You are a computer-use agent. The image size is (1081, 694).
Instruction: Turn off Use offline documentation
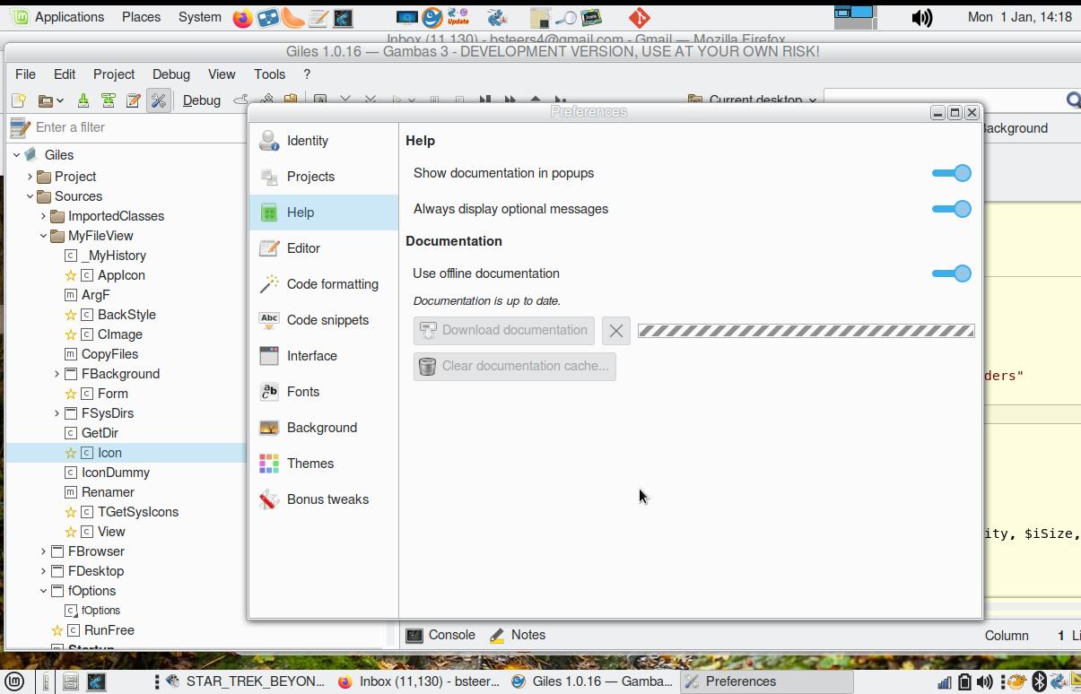point(951,273)
